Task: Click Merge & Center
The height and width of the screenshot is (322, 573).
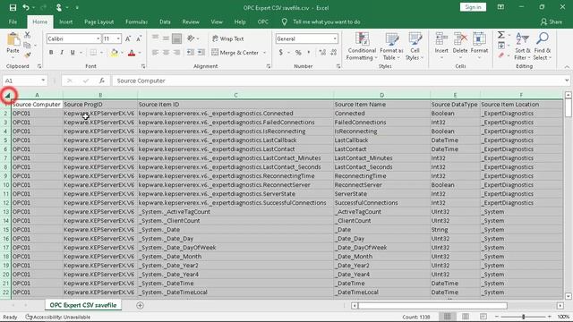Action: pyautogui.click(x=235, y=53)
